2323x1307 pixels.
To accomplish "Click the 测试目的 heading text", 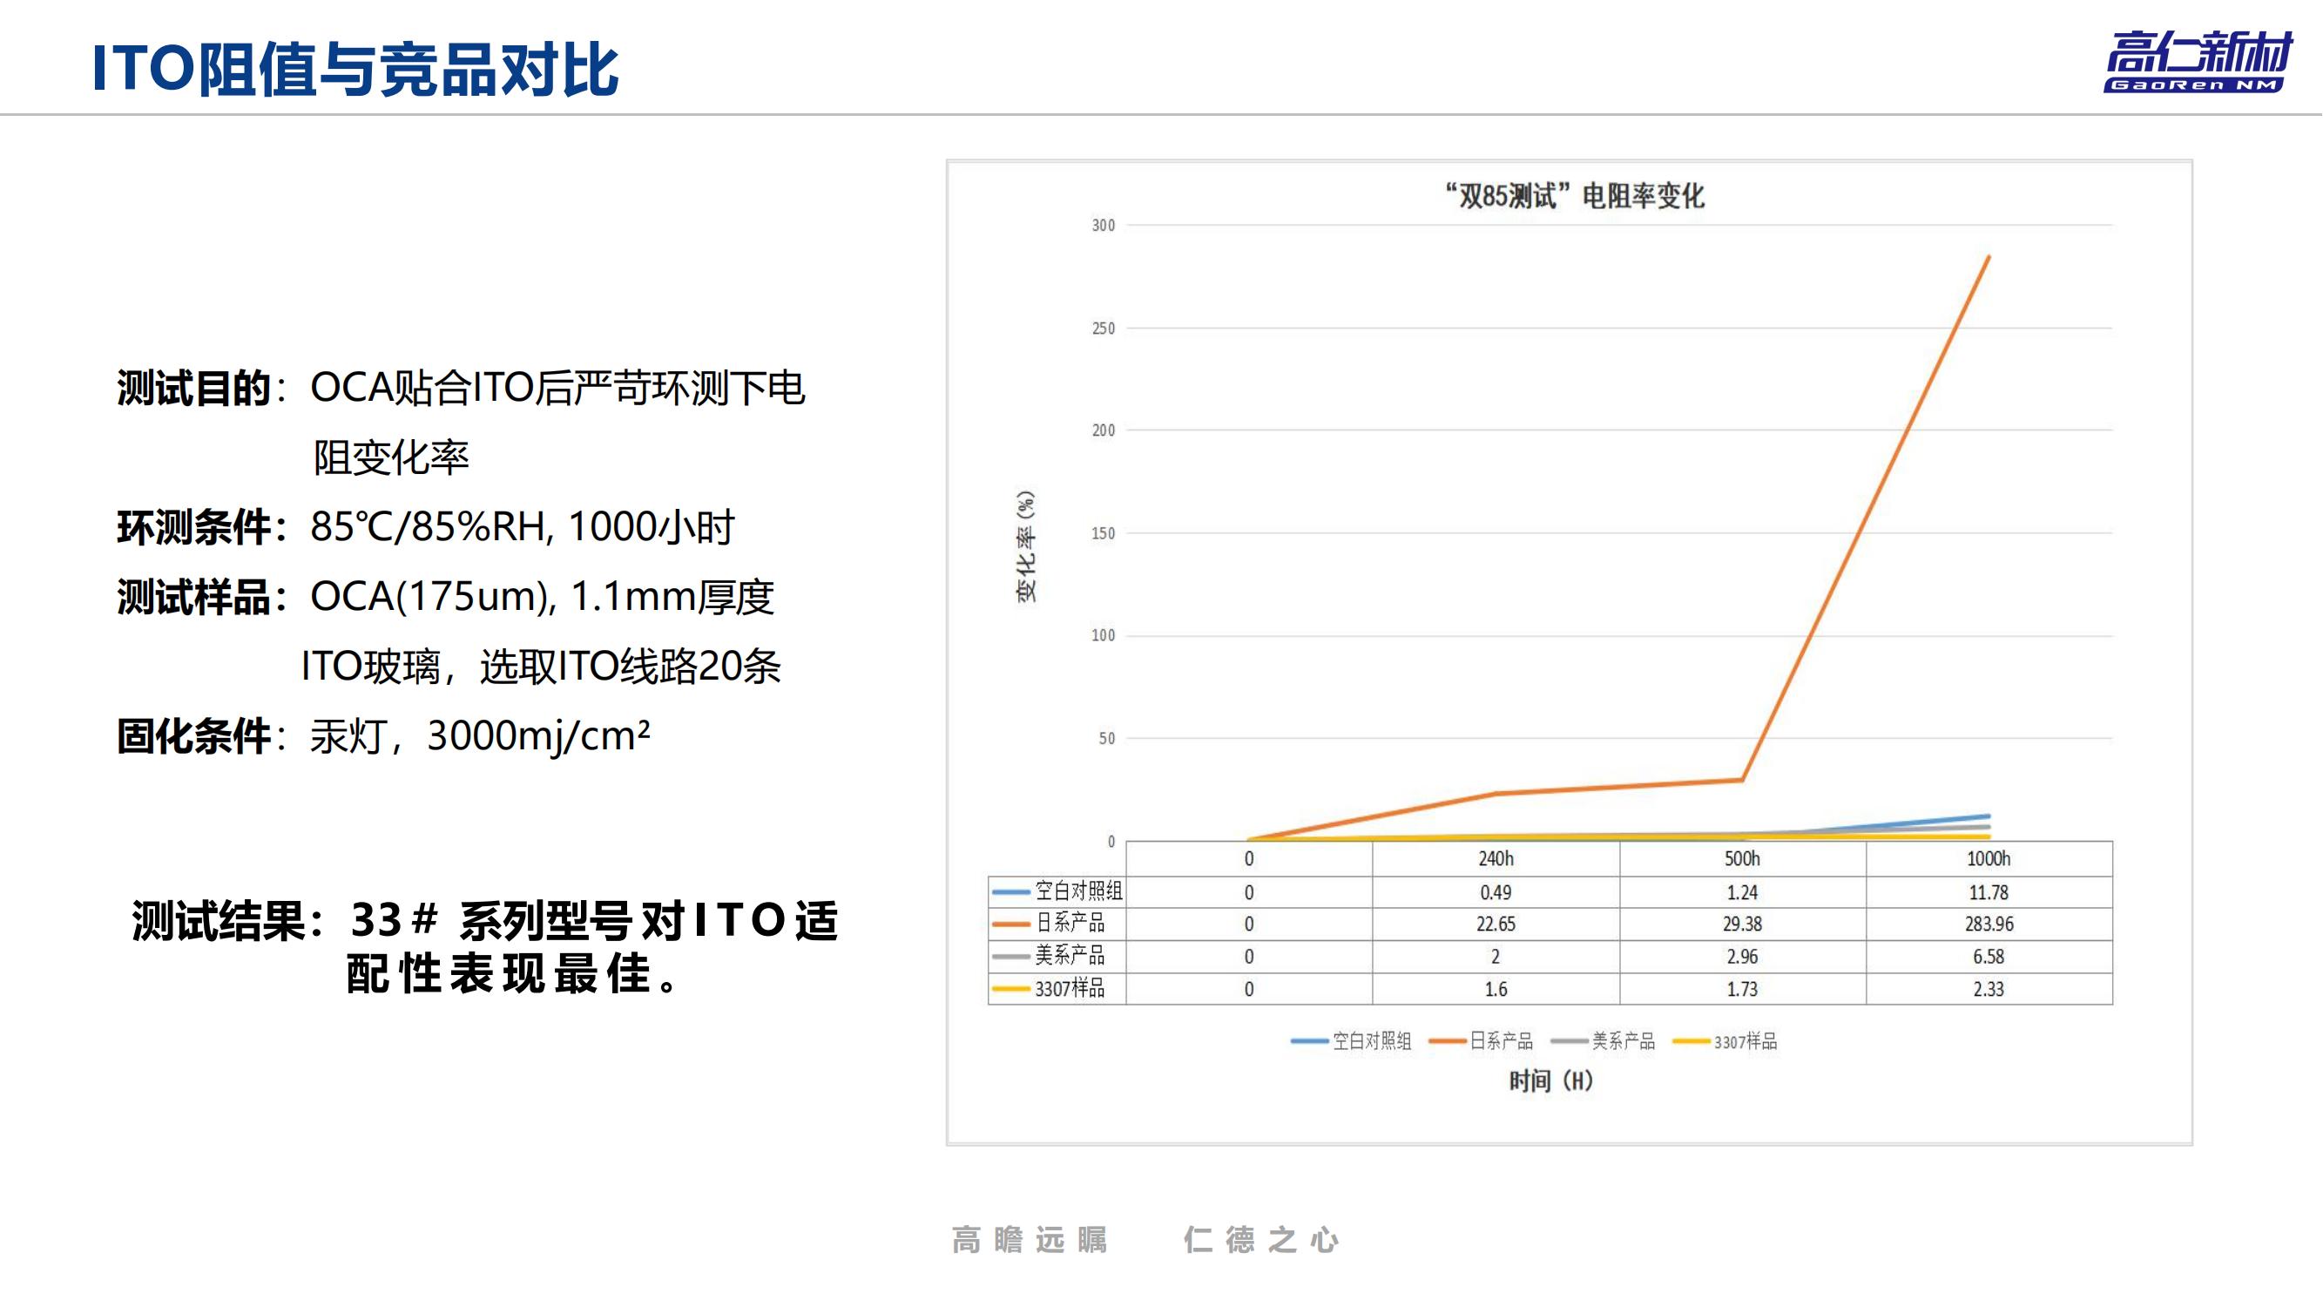I will point(194,389).
